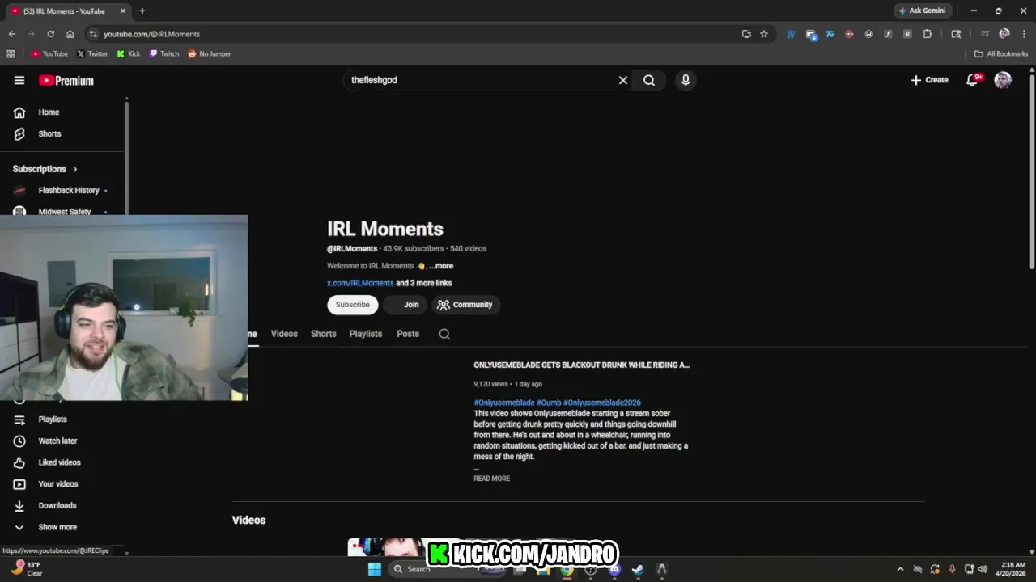
Task: Open the YouTube guide hamburger menu
Action: pos(19,80)
